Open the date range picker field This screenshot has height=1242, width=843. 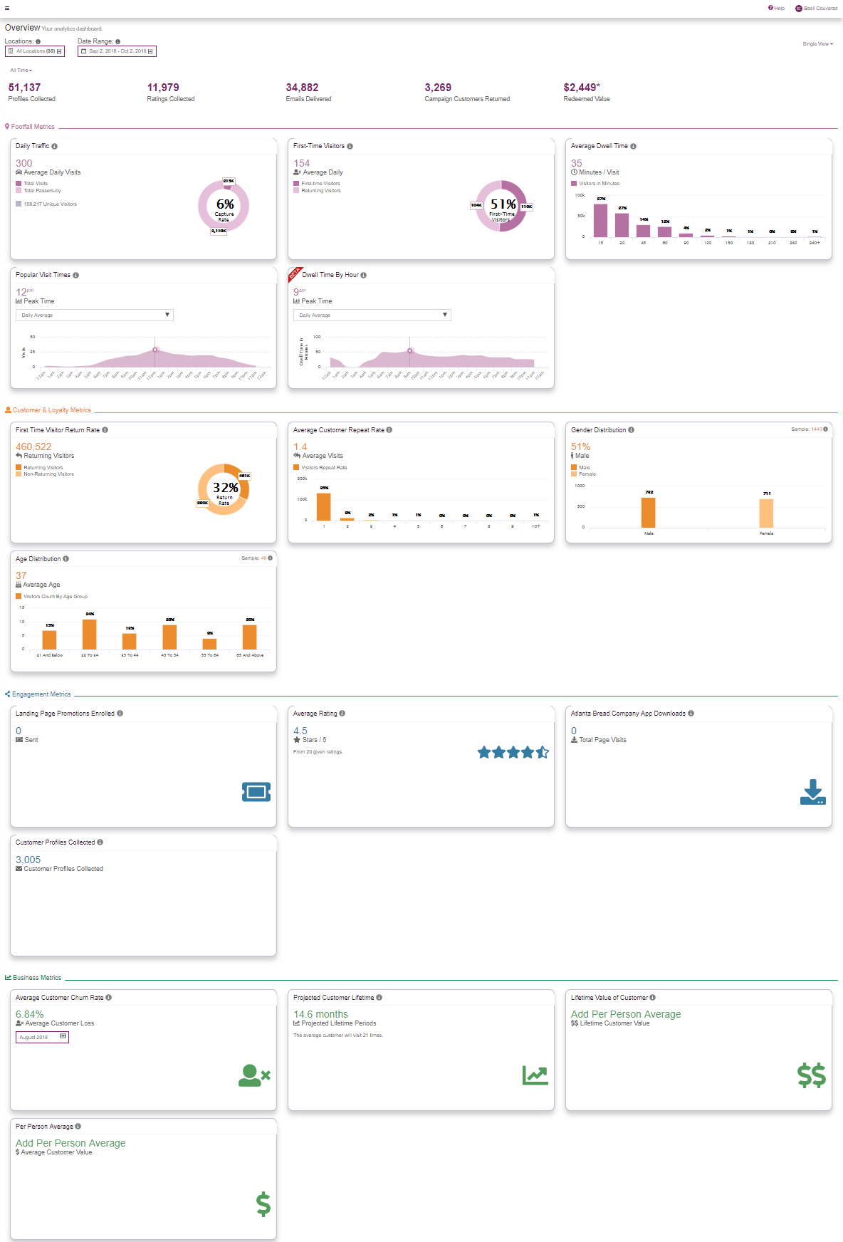(117, 51)
